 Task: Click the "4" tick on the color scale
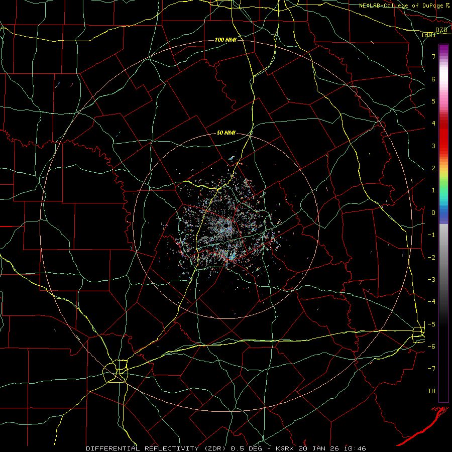433,124
